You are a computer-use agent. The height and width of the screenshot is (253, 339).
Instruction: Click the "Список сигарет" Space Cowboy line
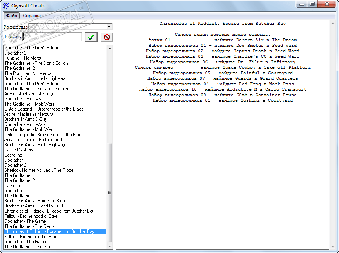click(223, 67)
